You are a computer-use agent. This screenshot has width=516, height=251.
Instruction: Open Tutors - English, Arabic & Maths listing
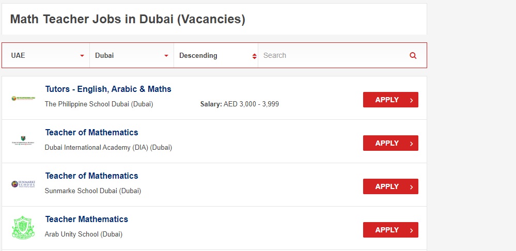tap(108, 89)
